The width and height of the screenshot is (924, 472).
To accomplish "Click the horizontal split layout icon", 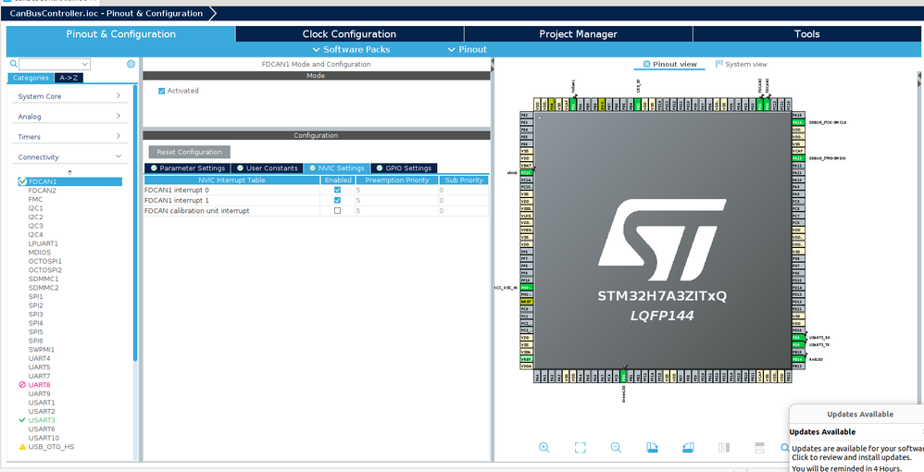I will point(759,447).
